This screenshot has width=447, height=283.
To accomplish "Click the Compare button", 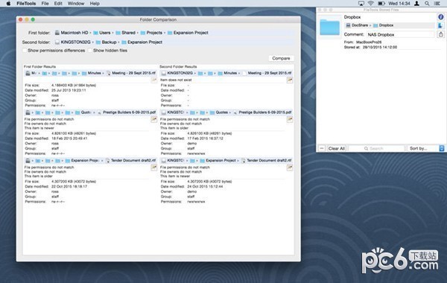I will pyautogui.click(x=281, y=58).
